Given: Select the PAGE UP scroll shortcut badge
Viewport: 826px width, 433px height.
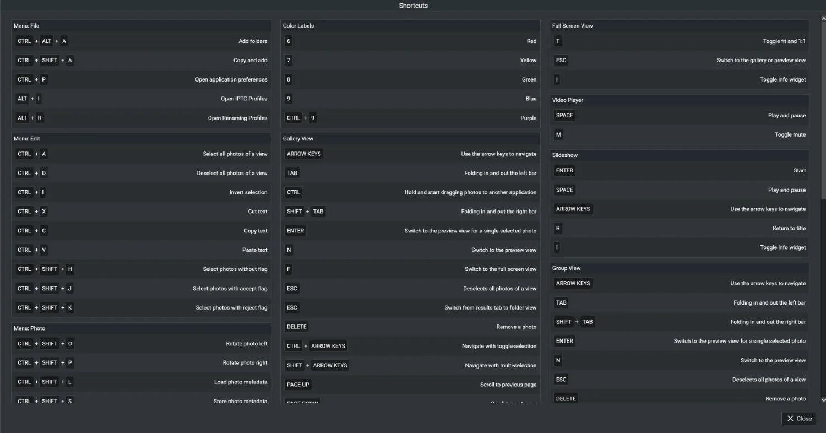Looking at the screenshot, I should click(297, 384).
